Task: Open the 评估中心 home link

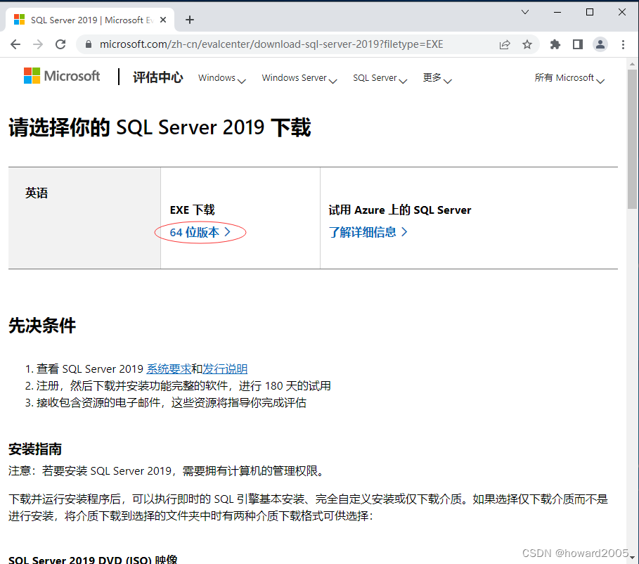Action: pos(158,77)
